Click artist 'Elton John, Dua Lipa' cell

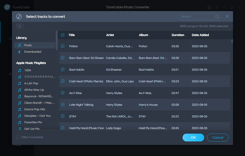pyautogui.click(x=120, y=81)
